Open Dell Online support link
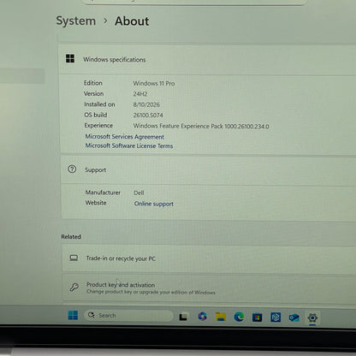356x356 pixels. 154,204
